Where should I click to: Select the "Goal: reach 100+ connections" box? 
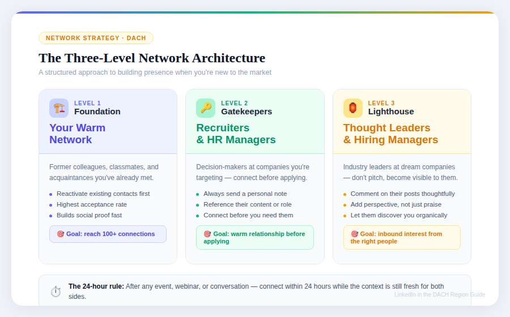108,234
